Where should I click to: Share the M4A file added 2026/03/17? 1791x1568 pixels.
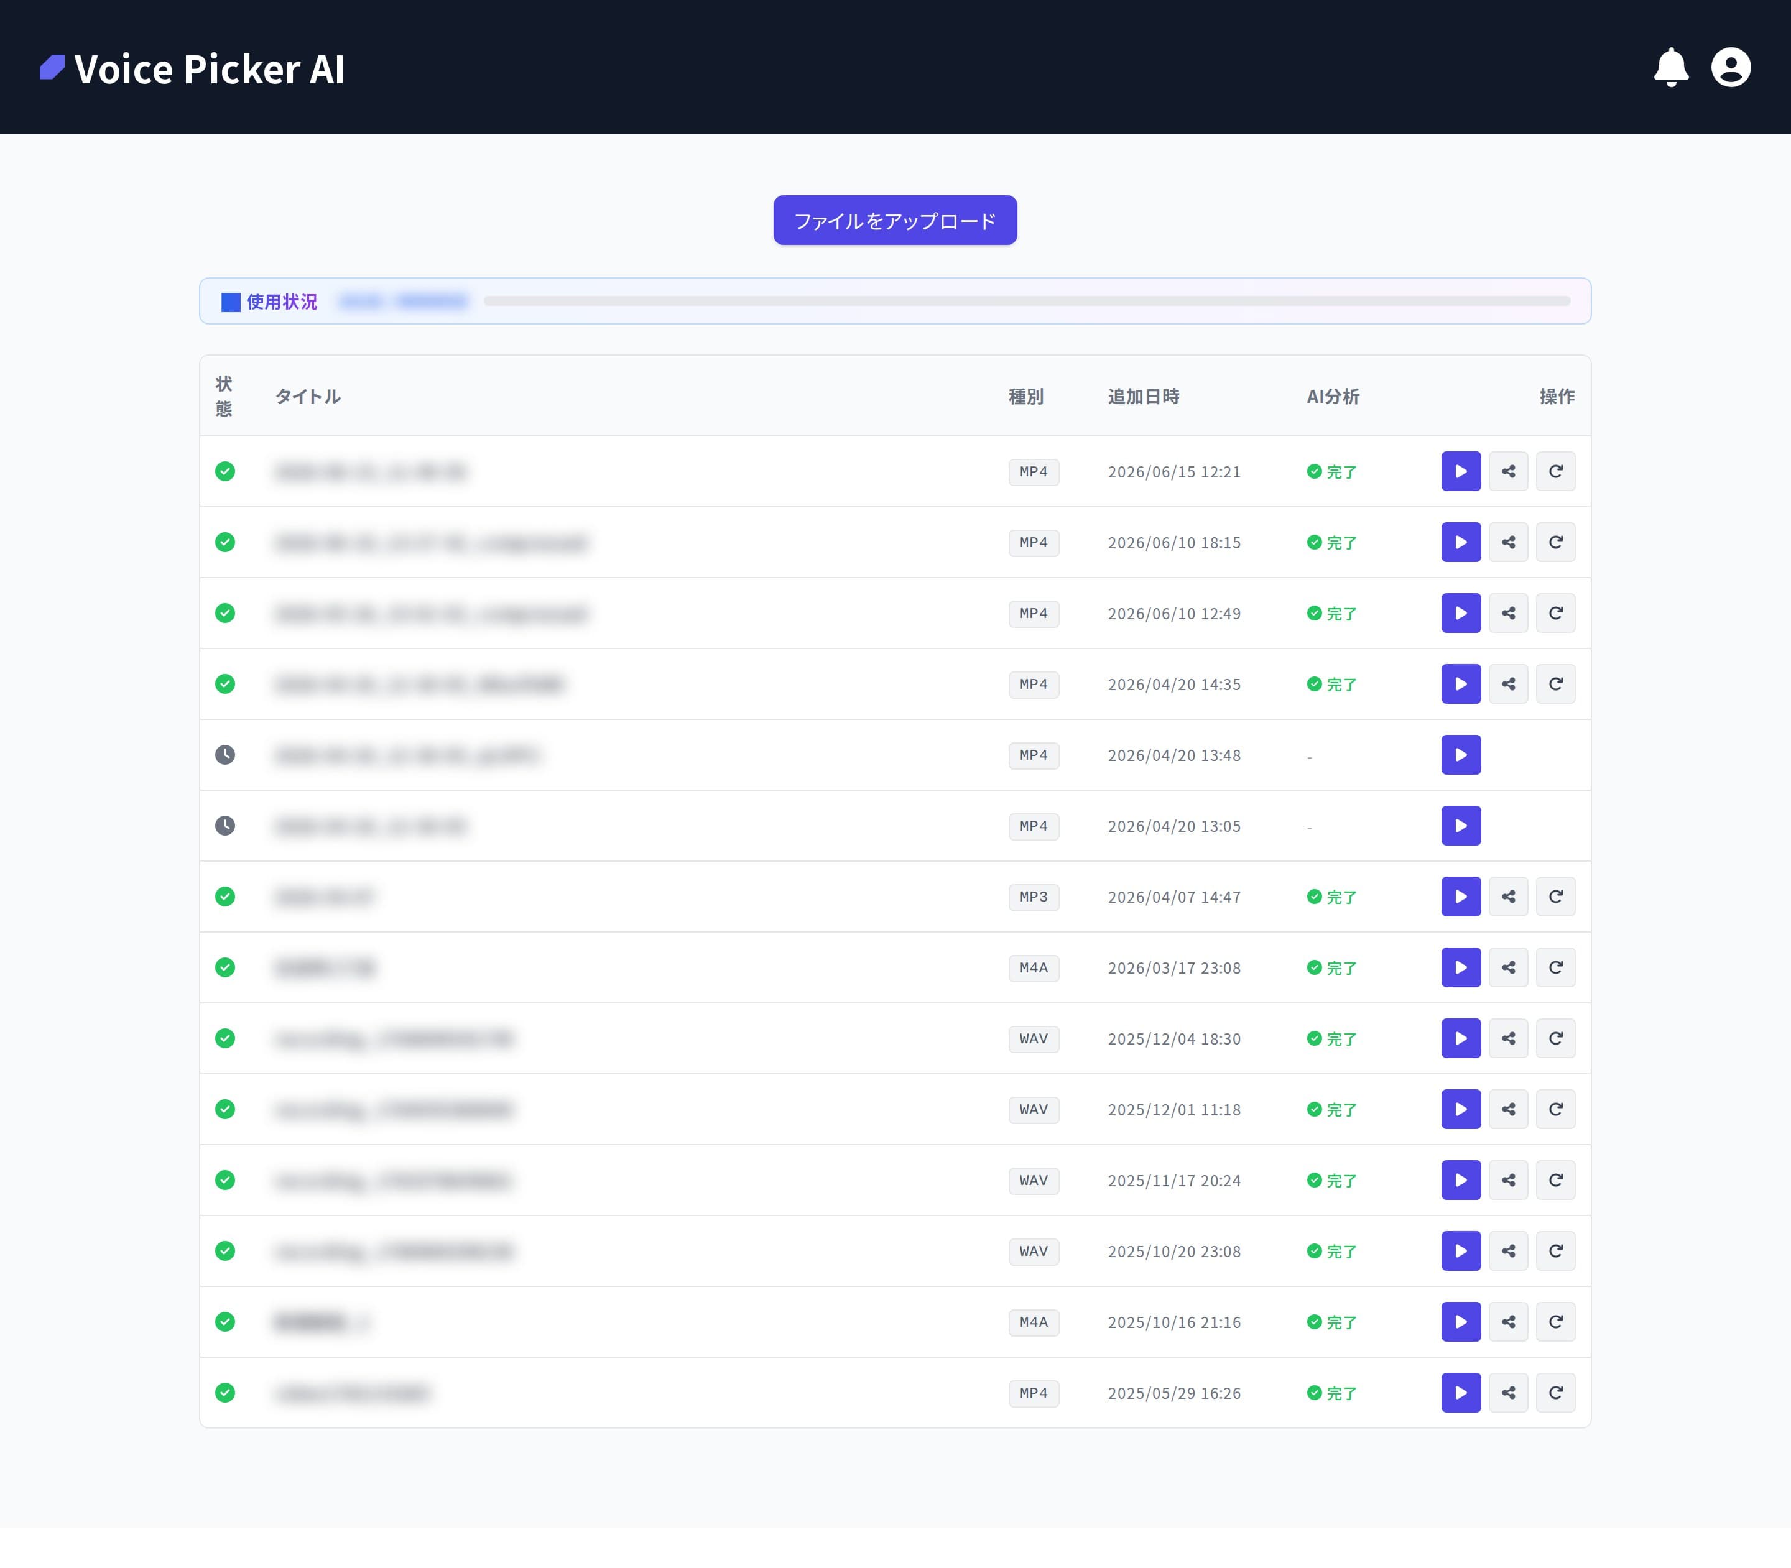pyautogui.click(x=1508, y=968)
